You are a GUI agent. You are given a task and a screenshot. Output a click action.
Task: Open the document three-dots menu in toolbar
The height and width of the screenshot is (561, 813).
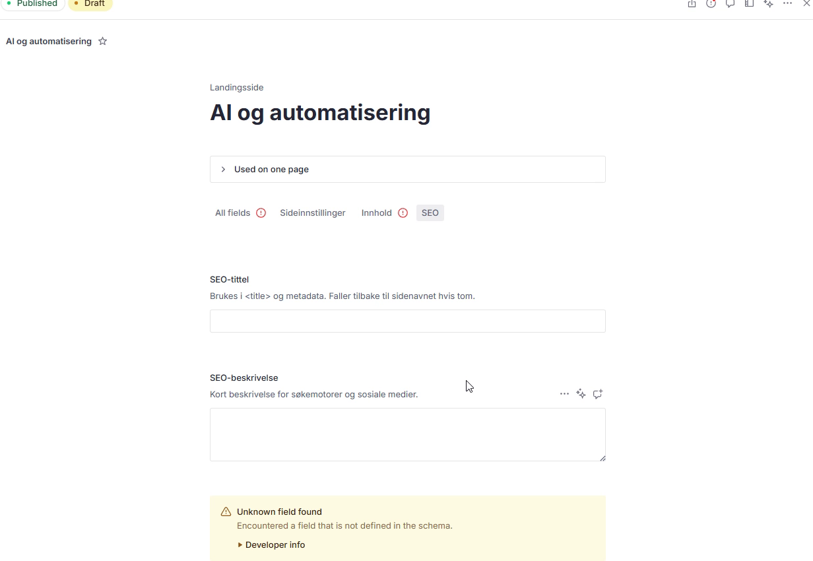click(787, 3)
